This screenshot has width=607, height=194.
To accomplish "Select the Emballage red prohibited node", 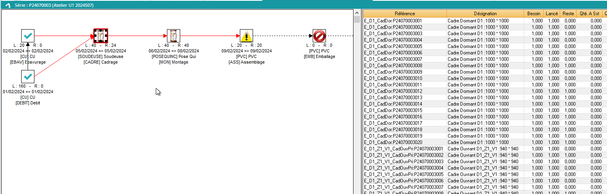I will coord(319,36).
